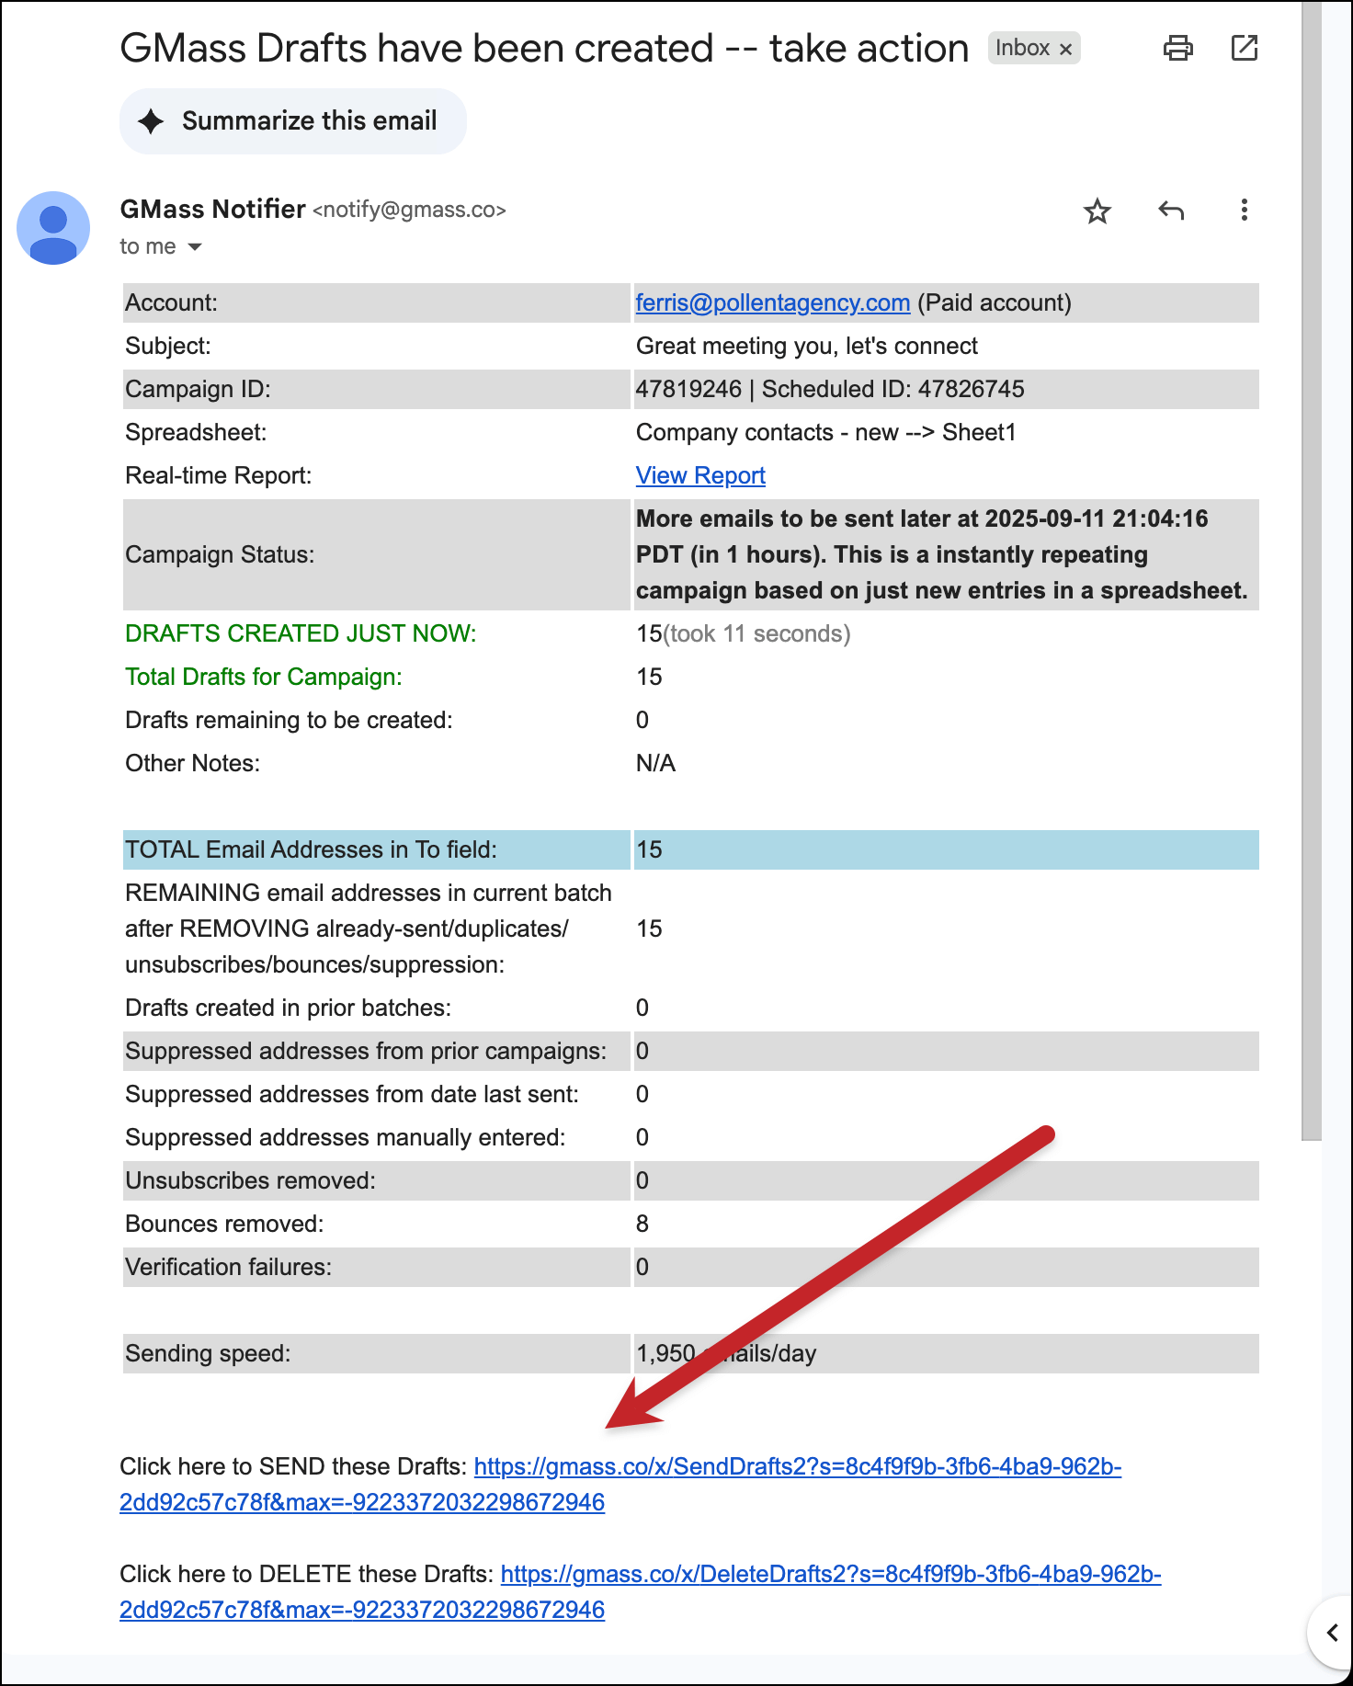The height and width of the screenshot is (1686, 1353).
Task: Open the View Report link
Action: [x=700, y=476]
